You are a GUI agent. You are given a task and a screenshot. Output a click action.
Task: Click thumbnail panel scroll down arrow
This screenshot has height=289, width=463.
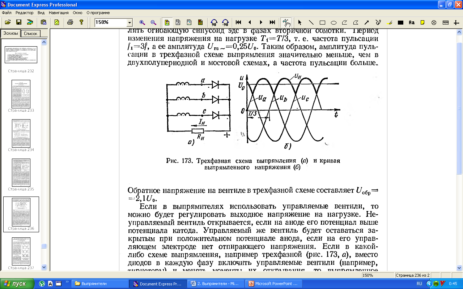click(x=44, y=267)
